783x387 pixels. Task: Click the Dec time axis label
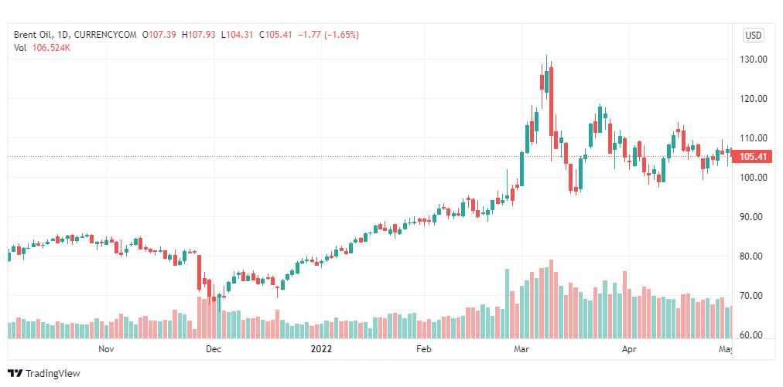pyautogui.click(x=214, y=348)
